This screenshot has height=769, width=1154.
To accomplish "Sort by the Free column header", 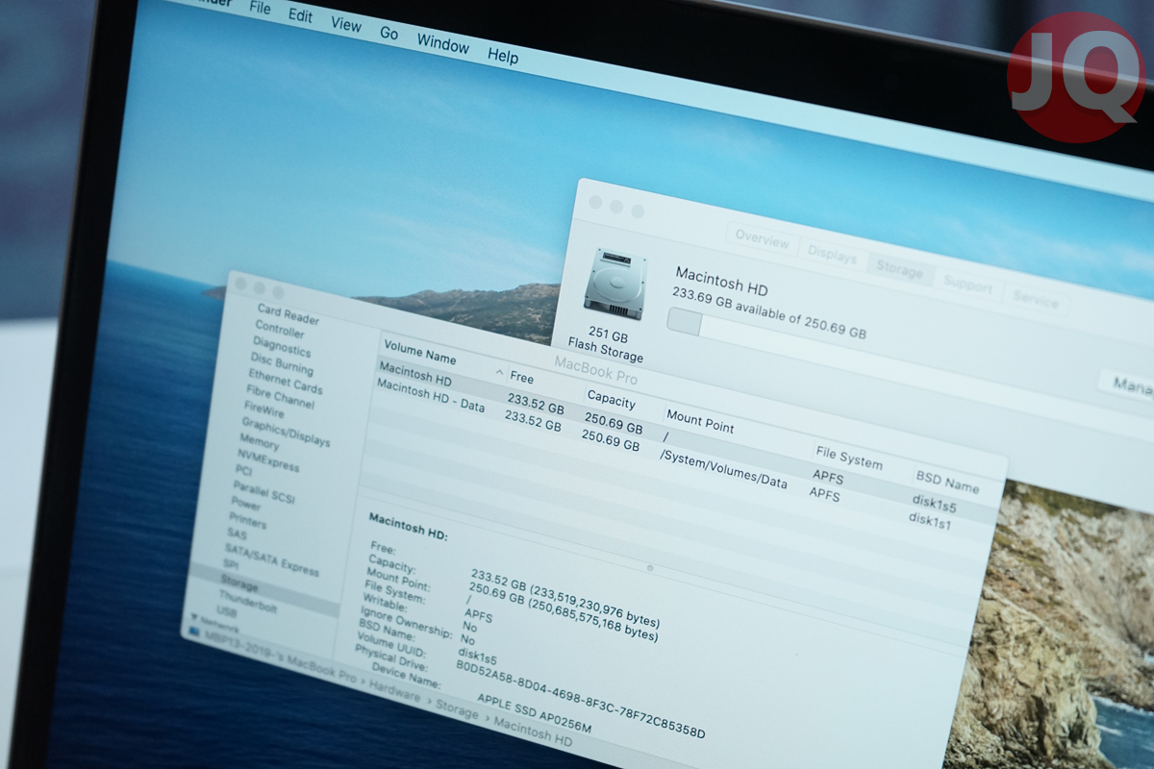I will pos(520,378).
